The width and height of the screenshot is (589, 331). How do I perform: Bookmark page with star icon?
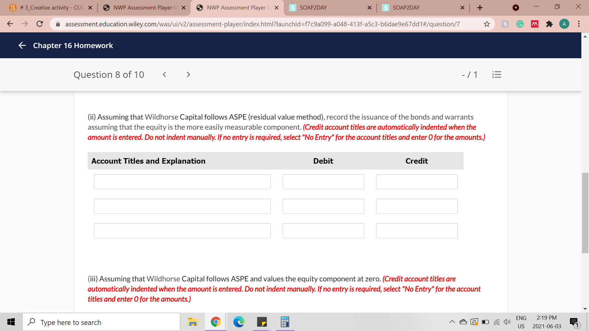pos(487,24)
